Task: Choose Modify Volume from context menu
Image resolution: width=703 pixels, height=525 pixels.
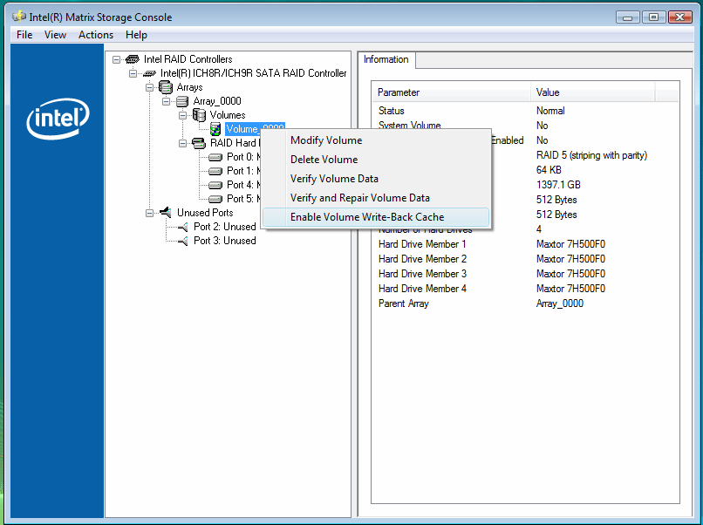Action: [x=376, y=140]
